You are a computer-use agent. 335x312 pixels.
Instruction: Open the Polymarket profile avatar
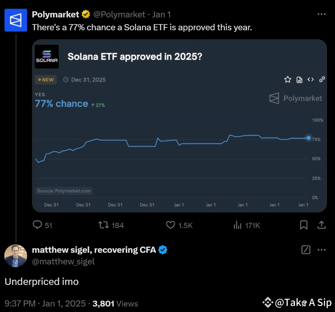click(x=15, y=20)
